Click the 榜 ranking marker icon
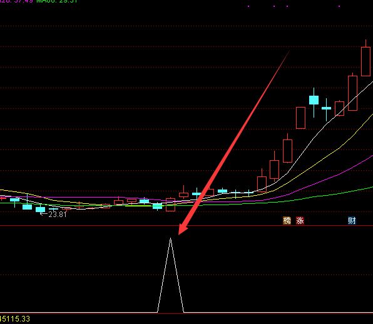 click(x=287, y=221)
